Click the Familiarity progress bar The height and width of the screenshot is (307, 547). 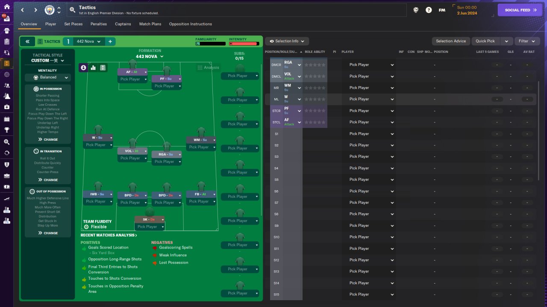[x=211, y=43]
